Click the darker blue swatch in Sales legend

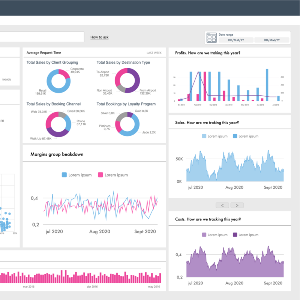point(235,136)
